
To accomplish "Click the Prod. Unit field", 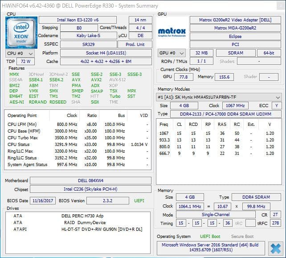I will click(135, 44).
